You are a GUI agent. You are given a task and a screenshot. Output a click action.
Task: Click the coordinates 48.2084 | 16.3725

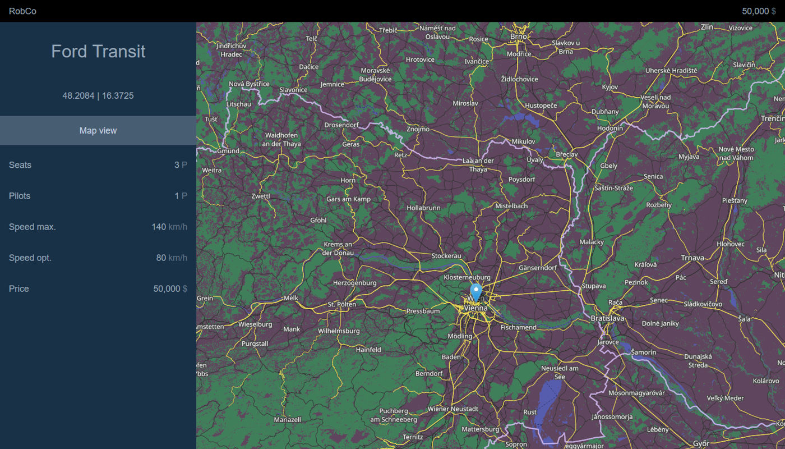pos(98,96)
